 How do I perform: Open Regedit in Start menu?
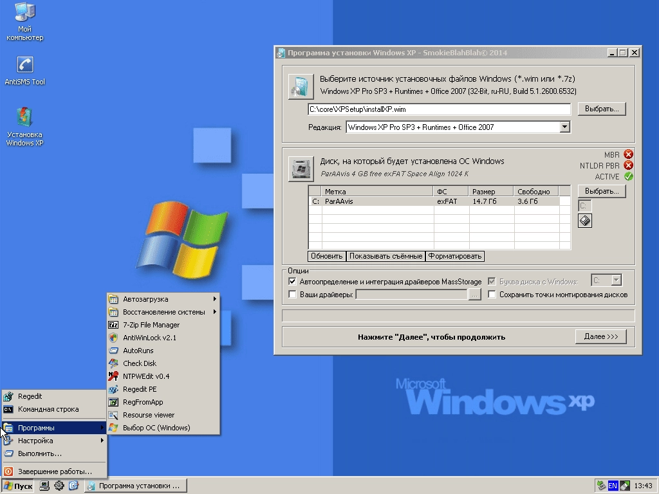[54, 396]
